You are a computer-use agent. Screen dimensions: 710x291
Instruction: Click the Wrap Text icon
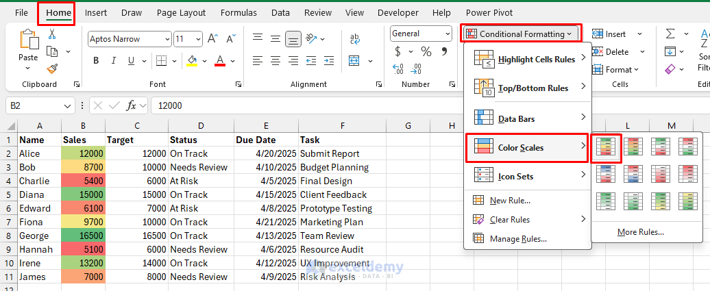355,39
